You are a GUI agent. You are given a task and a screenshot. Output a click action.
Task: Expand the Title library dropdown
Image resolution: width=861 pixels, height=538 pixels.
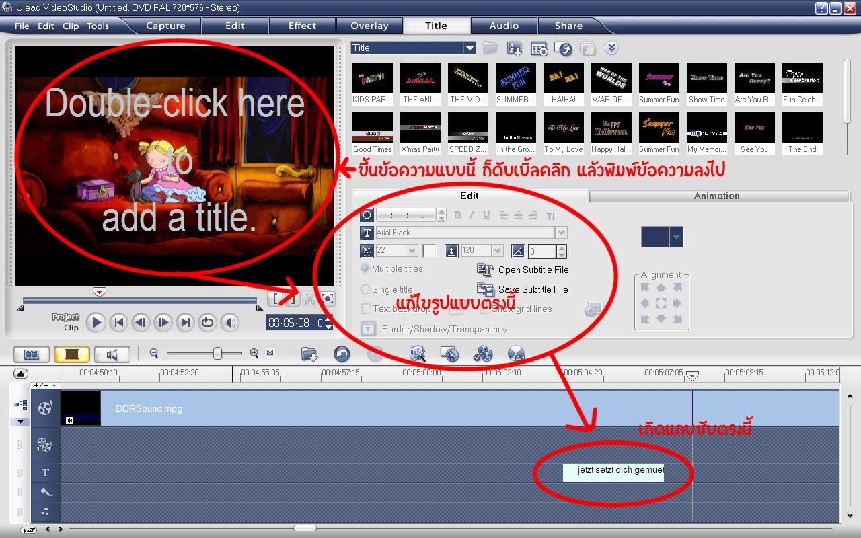pyautogui.click(x=469, y=48)
